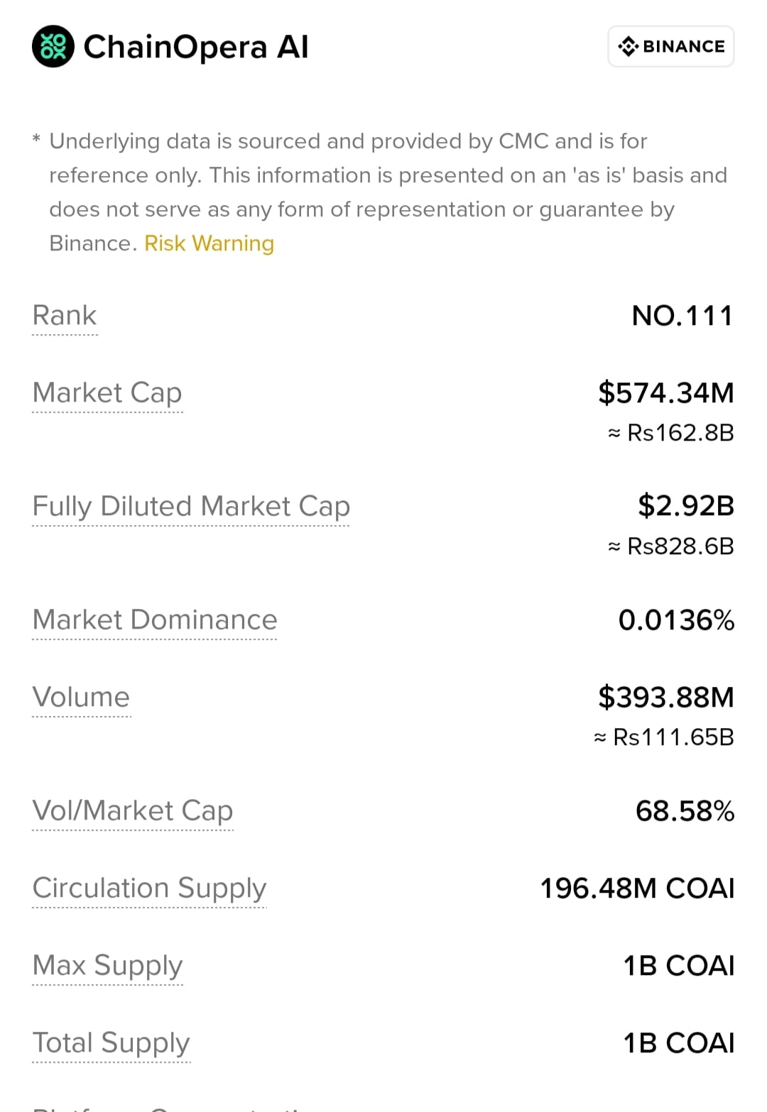Tap Total Supply label
The width and height of the screenshot is (767, 1112).
coord(111,1042)
